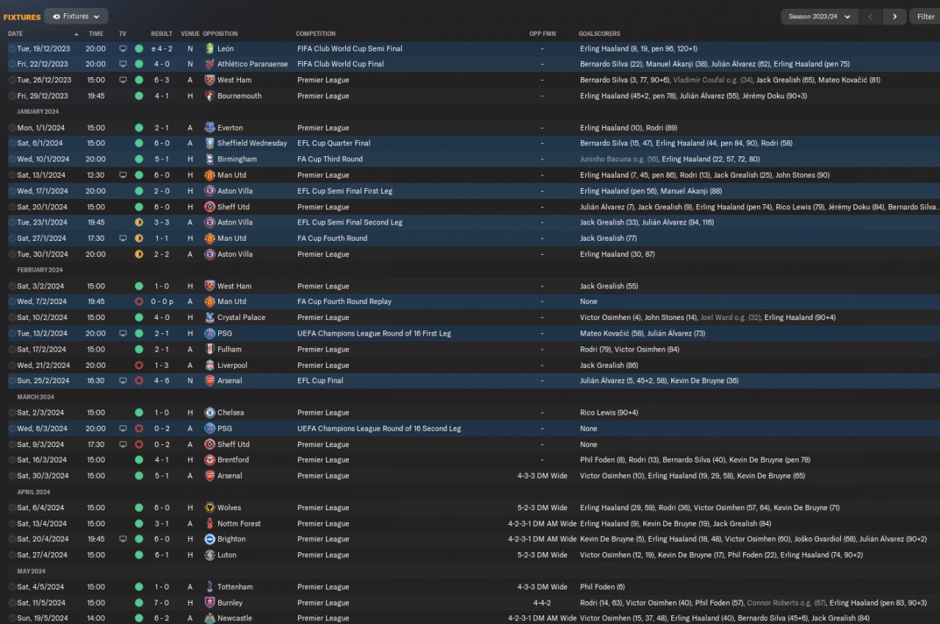The height and width of the screenshot is (624, 940).
Task: Open UEFA Champions League Round of 16 First Leg
Action: click(374, 333)
